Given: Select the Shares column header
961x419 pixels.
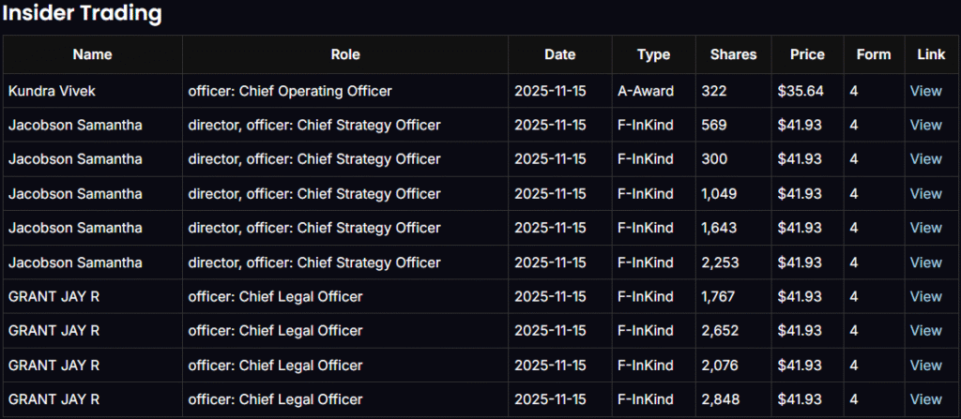Looking at the screenshot, I should pyautogui.click(x=733, y=54).
